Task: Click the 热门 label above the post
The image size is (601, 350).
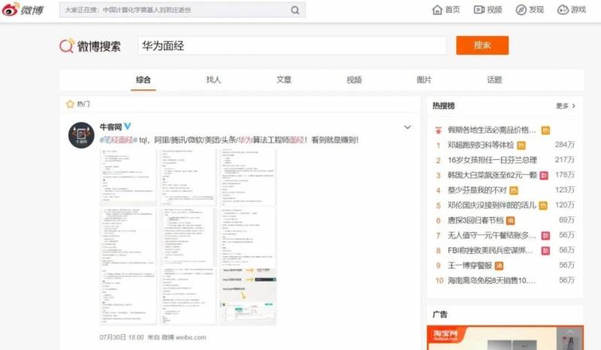Action: (x=83, y=104)
